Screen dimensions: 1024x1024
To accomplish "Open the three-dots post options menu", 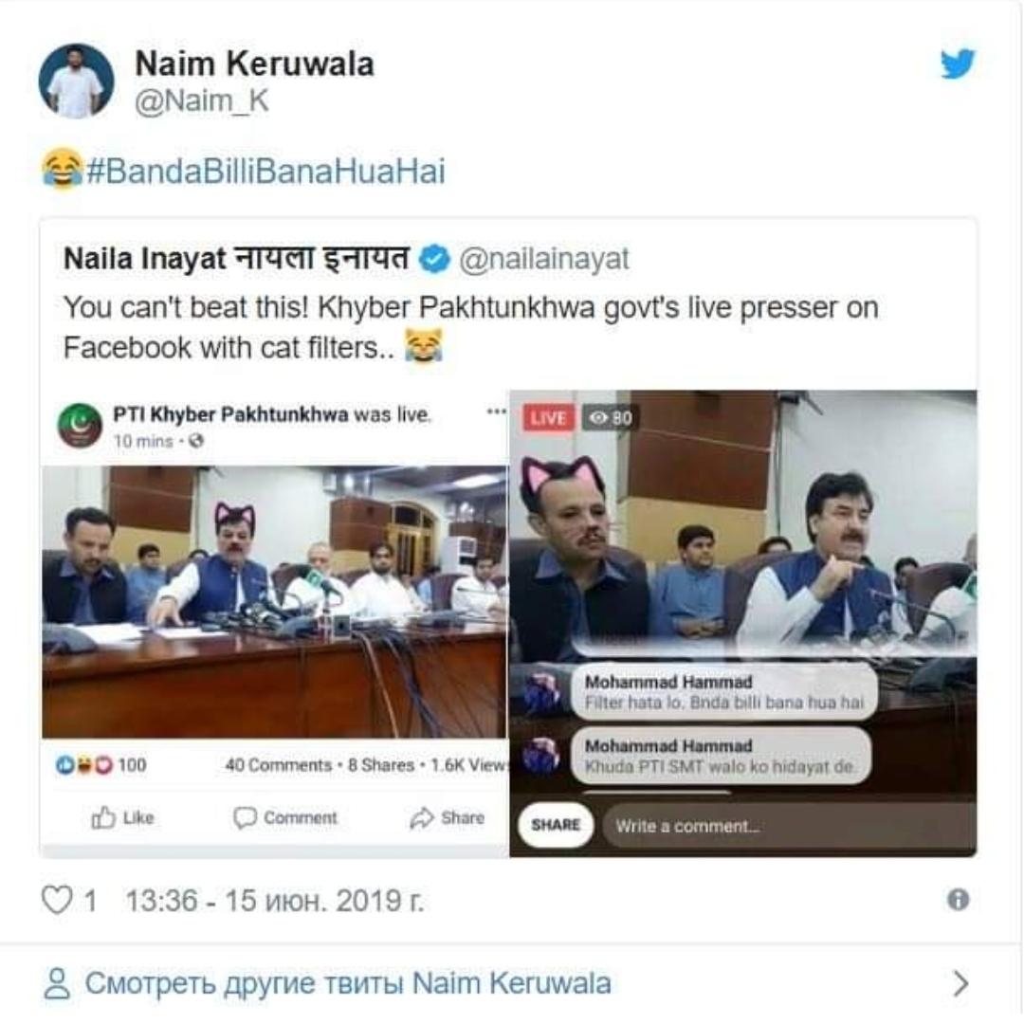I will coord(496,412).
